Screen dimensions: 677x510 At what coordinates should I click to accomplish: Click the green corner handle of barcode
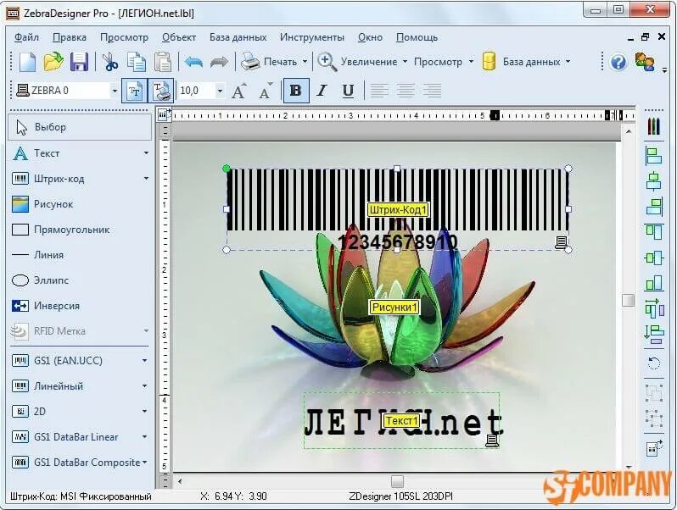click(227, 169)
